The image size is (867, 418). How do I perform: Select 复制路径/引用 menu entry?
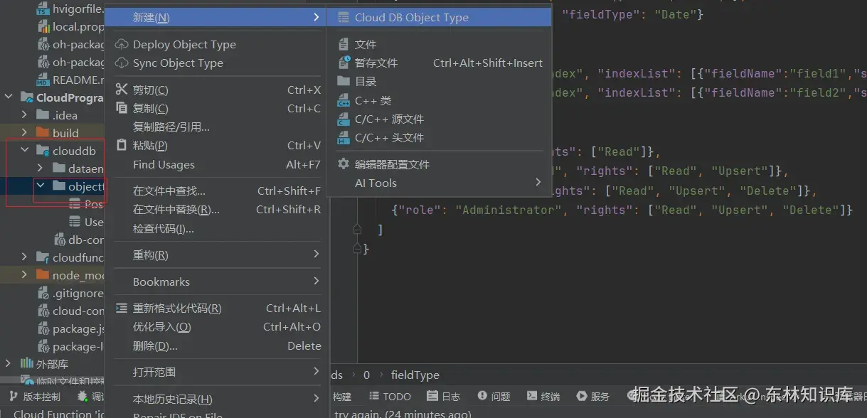point(217,127)
